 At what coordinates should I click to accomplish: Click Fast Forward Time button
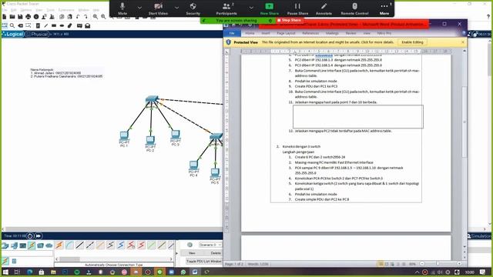click(x=39, y=236)
